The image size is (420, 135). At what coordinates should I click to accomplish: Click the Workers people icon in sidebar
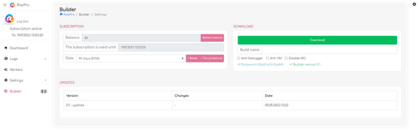click(x=6, y=70)
